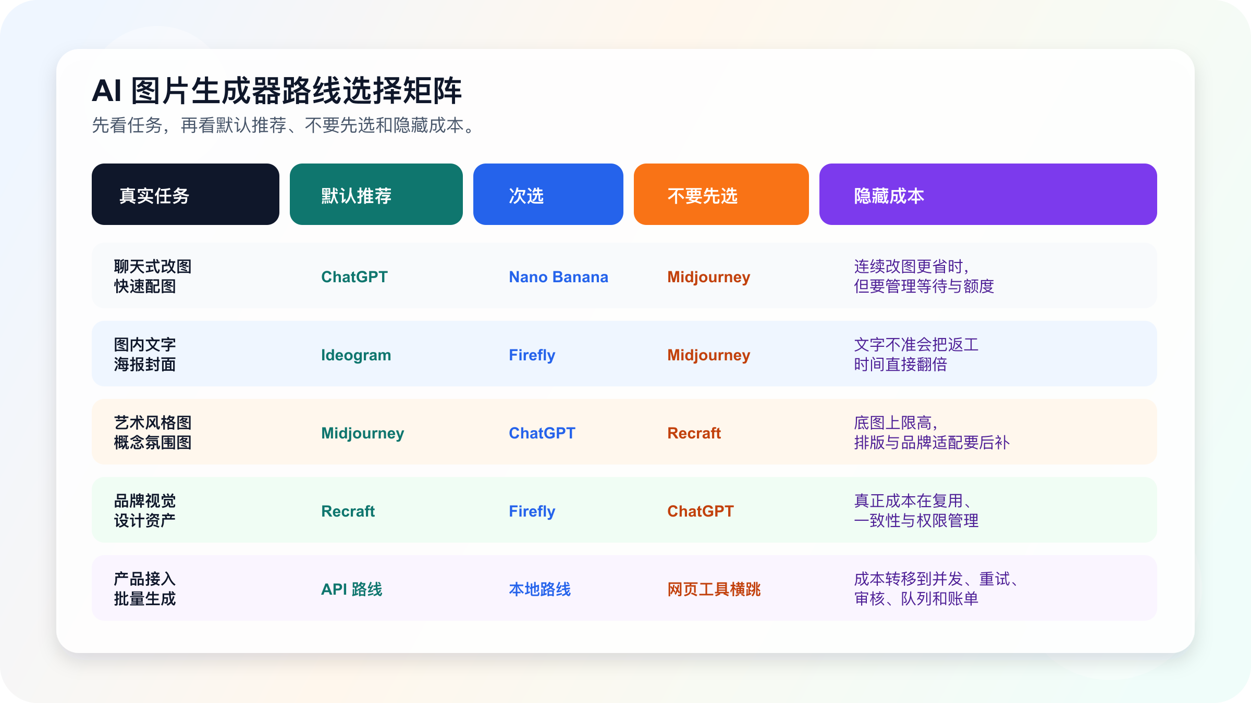Click the 隐藏成本 purple header
The height and width of the screenshot is (703, 1251).
point(988,194)
